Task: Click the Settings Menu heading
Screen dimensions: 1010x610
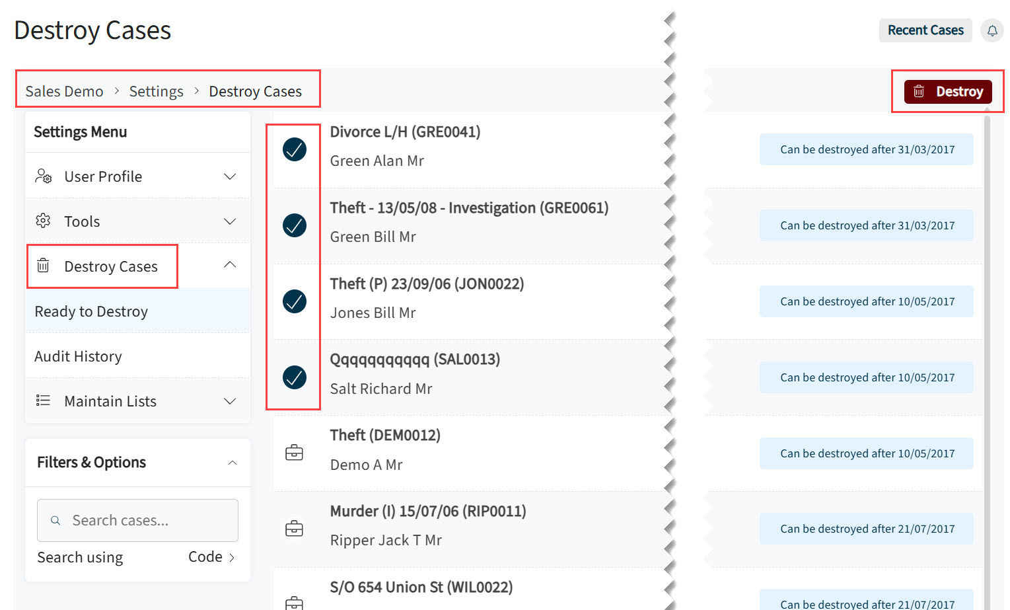Action: [x=80, y=132]
